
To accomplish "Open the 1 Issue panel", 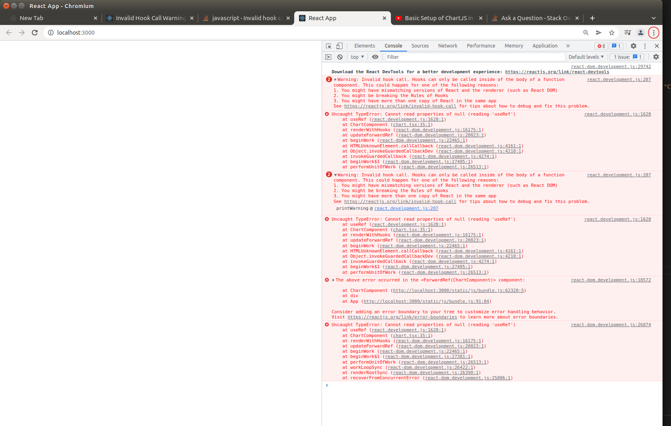I will click(627, 57).
